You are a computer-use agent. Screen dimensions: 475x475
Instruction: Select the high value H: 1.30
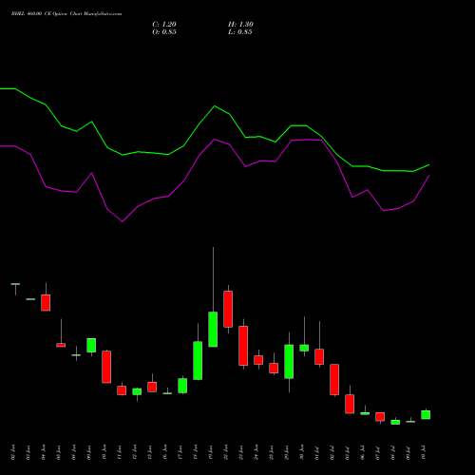coord(240,25)
